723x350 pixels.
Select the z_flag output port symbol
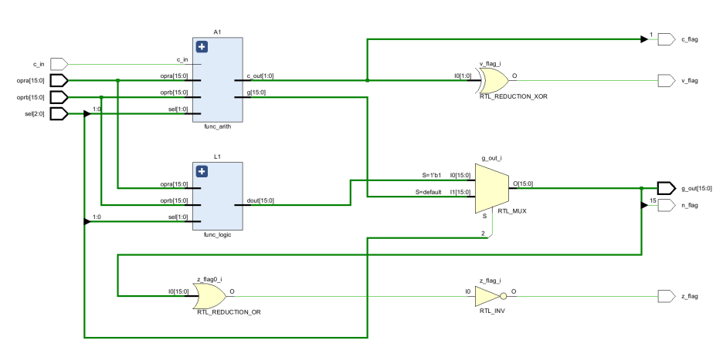coord(667,296)
